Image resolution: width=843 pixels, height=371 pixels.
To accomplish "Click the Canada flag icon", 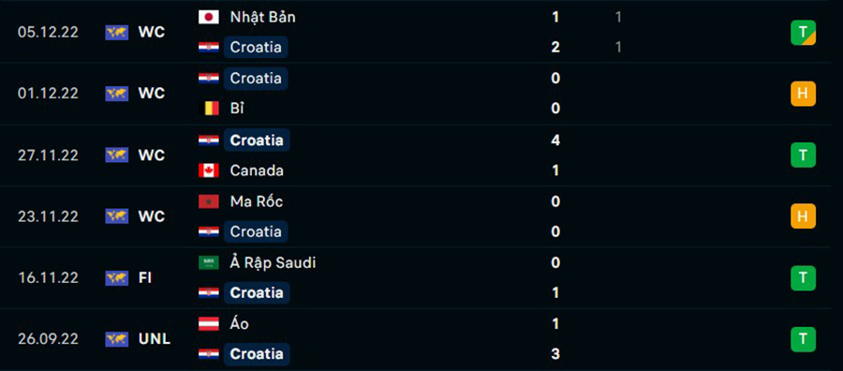I will 209,171.
